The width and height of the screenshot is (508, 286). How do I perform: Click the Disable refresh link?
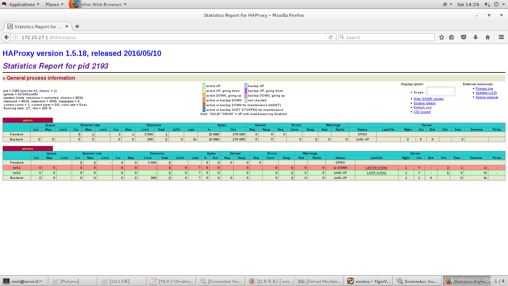click(x=424, y=103)
